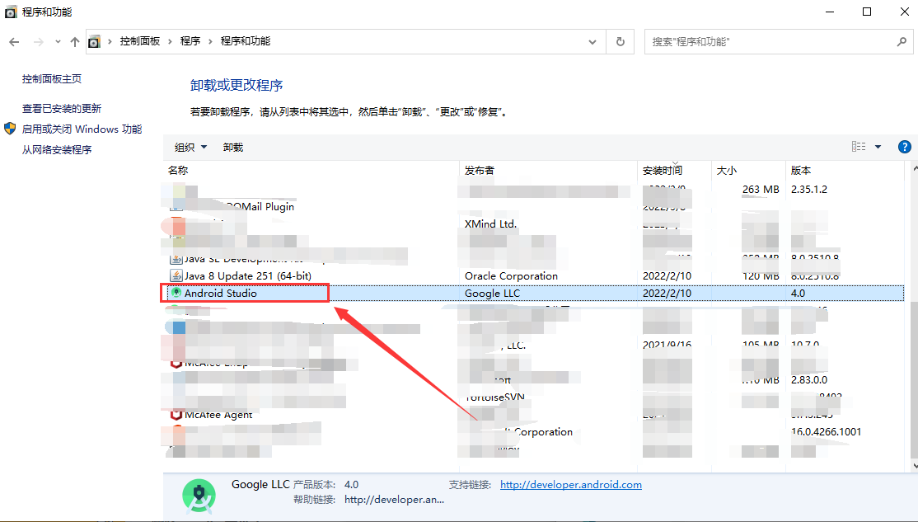The image size is (918, 522).
Task: Click the 16.0.4266.1001 version cell
Action: click(826, 432)
